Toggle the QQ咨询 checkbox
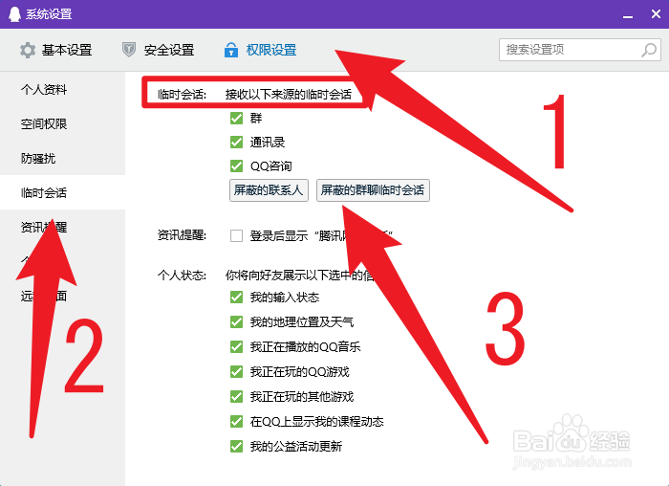This screenshot has width=669, height=486. (x=236, y=166)
